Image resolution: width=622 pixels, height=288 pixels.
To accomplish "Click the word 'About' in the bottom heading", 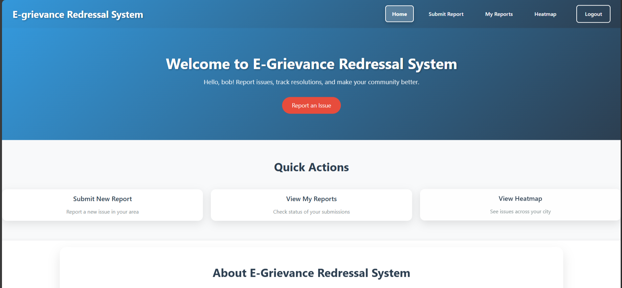I will point(230,273).
